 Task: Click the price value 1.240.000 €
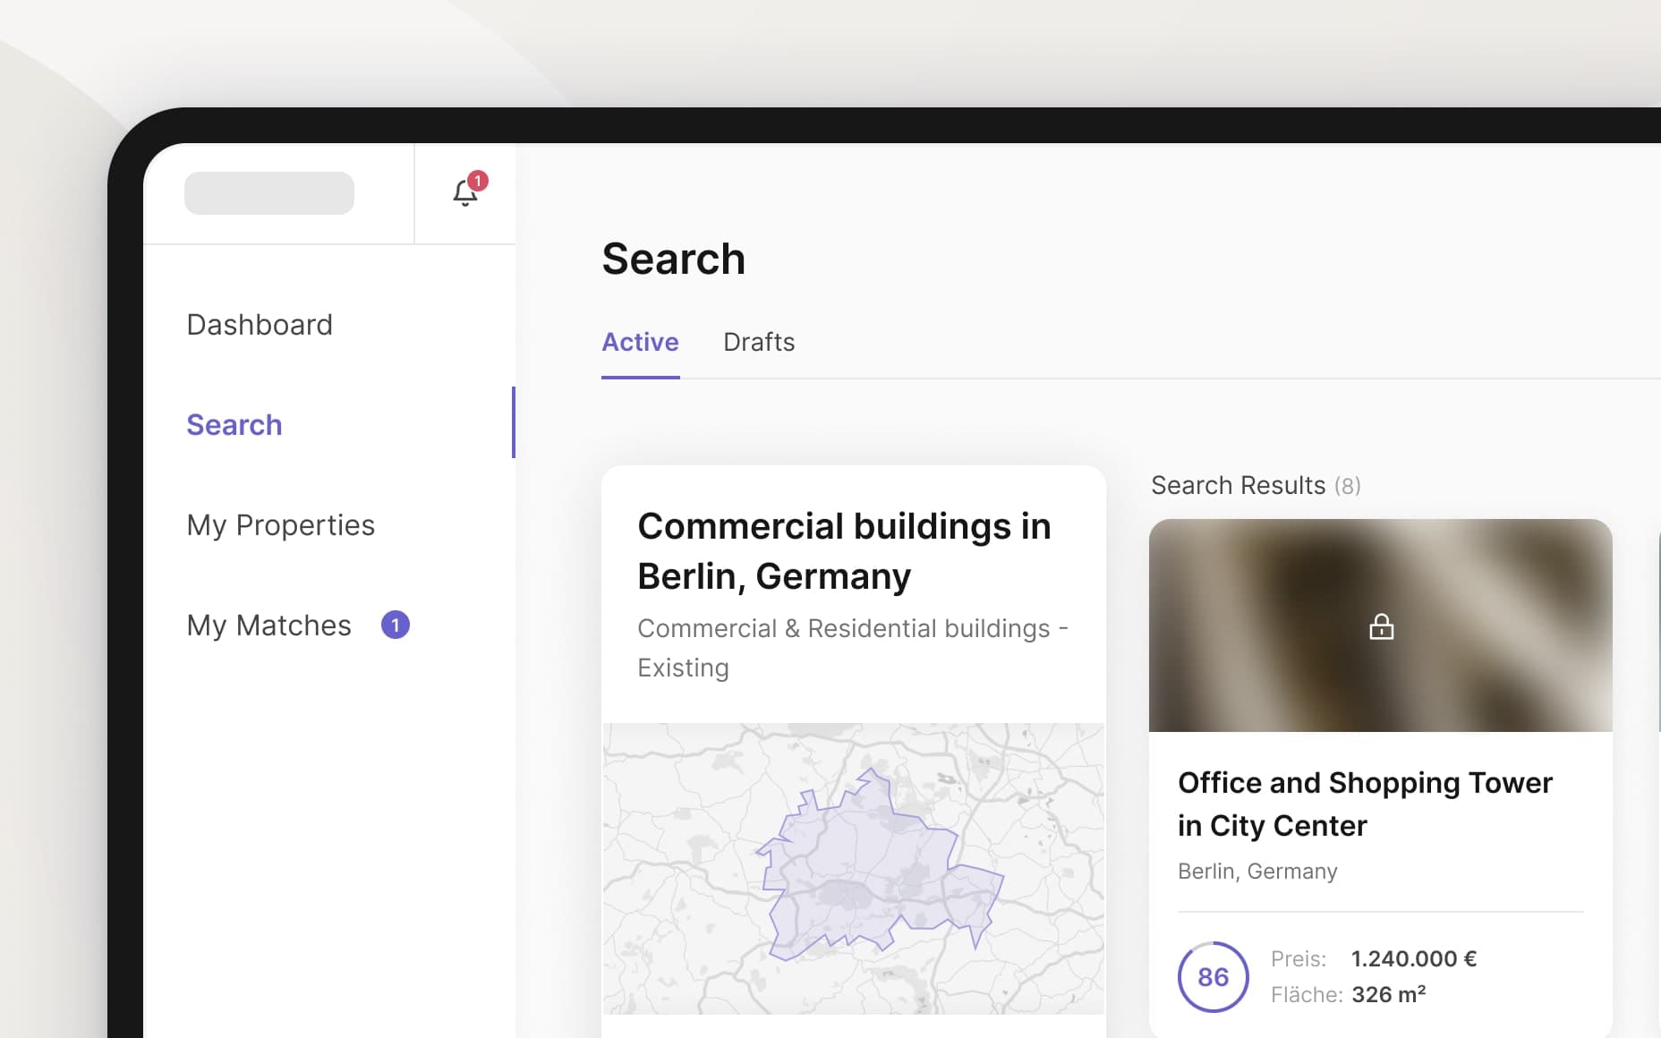(1413, 958)
